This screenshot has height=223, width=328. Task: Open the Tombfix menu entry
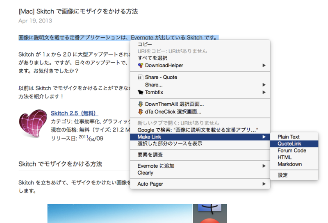(200, 92)
